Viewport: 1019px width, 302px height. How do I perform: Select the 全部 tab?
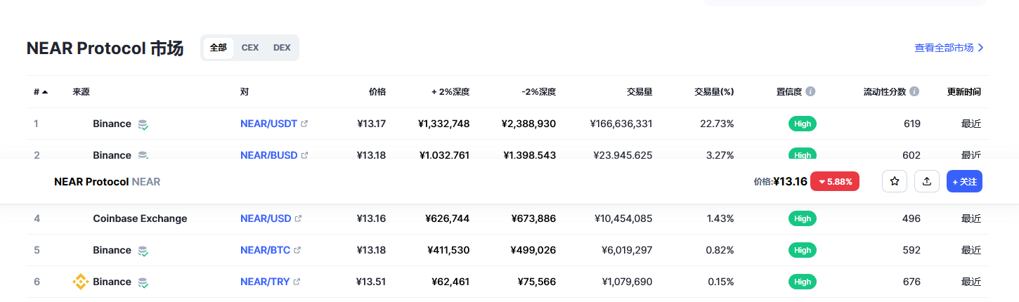click(x=218, y=48)
